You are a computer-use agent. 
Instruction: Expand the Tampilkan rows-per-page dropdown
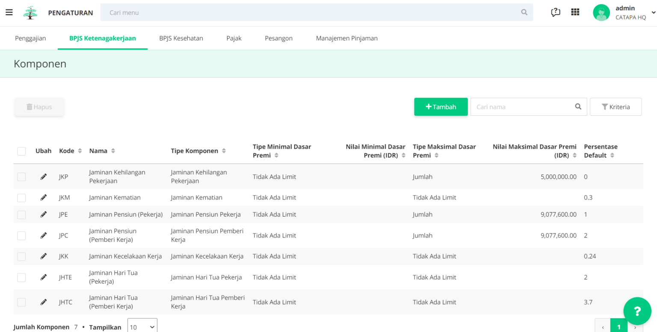pos(142,327)
